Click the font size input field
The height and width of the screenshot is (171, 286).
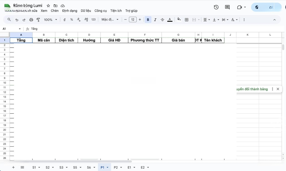pos(133,20)
